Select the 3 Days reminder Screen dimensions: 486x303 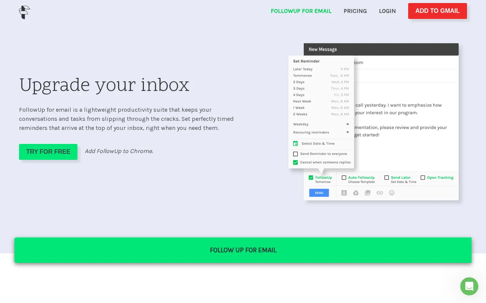[x=321, y=88]
